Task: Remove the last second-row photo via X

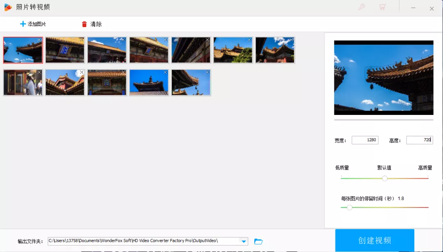Action: pos(207,72)
